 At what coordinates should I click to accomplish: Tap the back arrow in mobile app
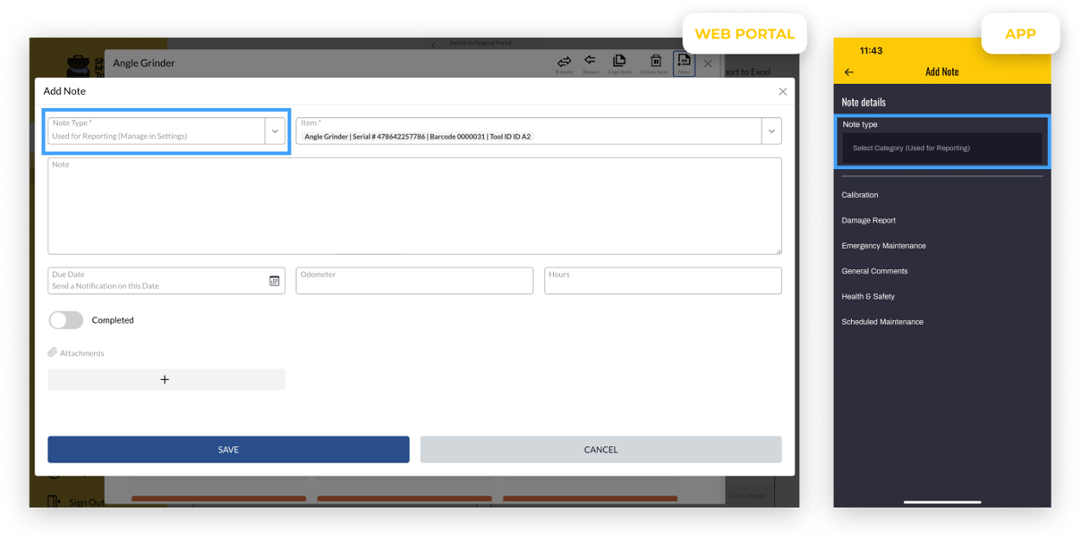849,72
